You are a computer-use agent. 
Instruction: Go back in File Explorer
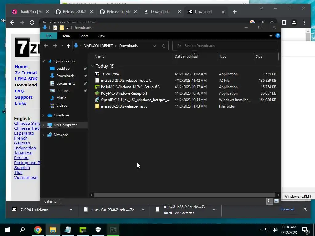(x=46, y=46)
